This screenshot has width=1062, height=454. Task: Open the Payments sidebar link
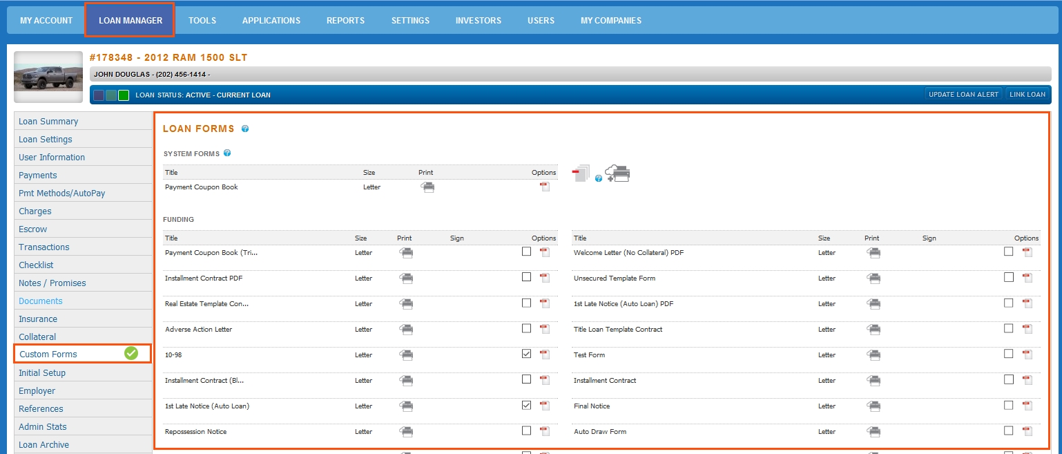point(83,175)
